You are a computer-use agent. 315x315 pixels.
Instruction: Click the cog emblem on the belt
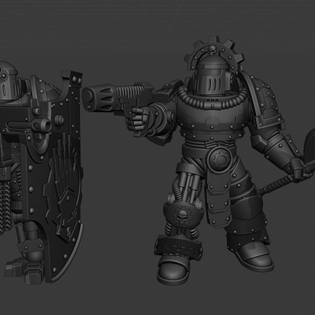pos(220,160)
